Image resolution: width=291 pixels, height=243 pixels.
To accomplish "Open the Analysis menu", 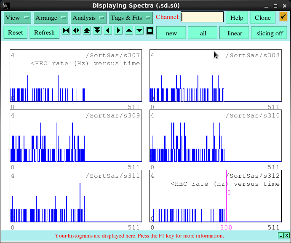I will click(x=88, y=18).
